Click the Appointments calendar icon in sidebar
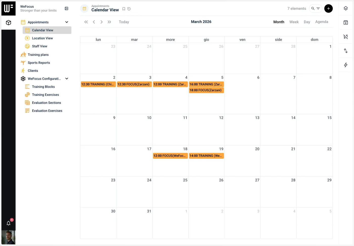 [23, 22]
